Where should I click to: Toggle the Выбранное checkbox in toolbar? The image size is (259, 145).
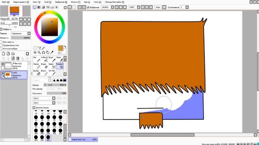tap(88, 7)
